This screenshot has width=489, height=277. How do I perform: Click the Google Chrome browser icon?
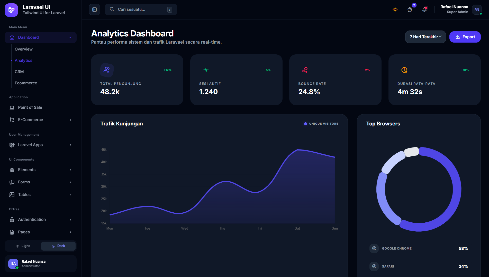[374, 248]
